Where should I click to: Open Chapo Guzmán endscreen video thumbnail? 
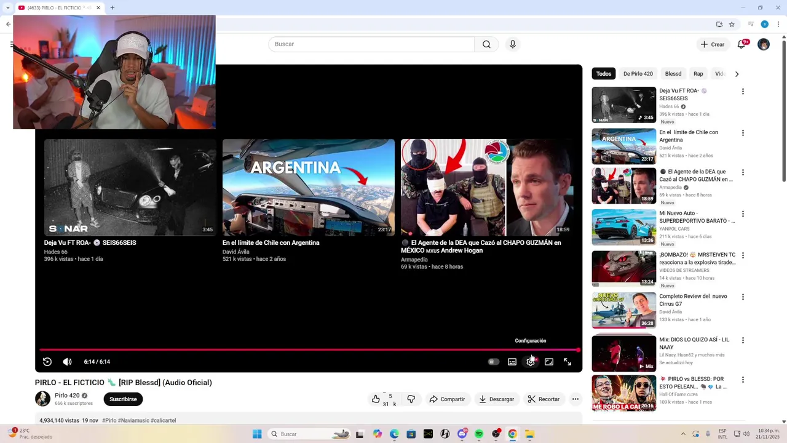[487, 188]
